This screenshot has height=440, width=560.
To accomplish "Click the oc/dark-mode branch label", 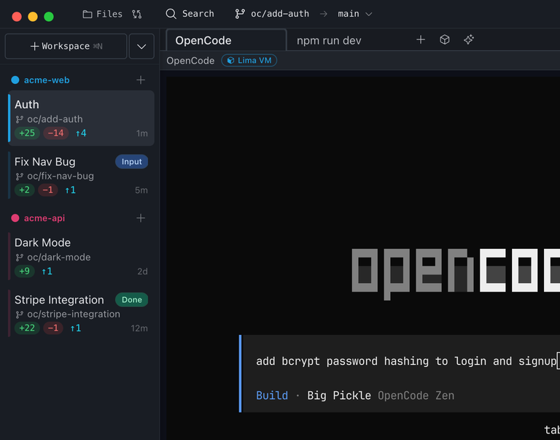I will [59, 258].
